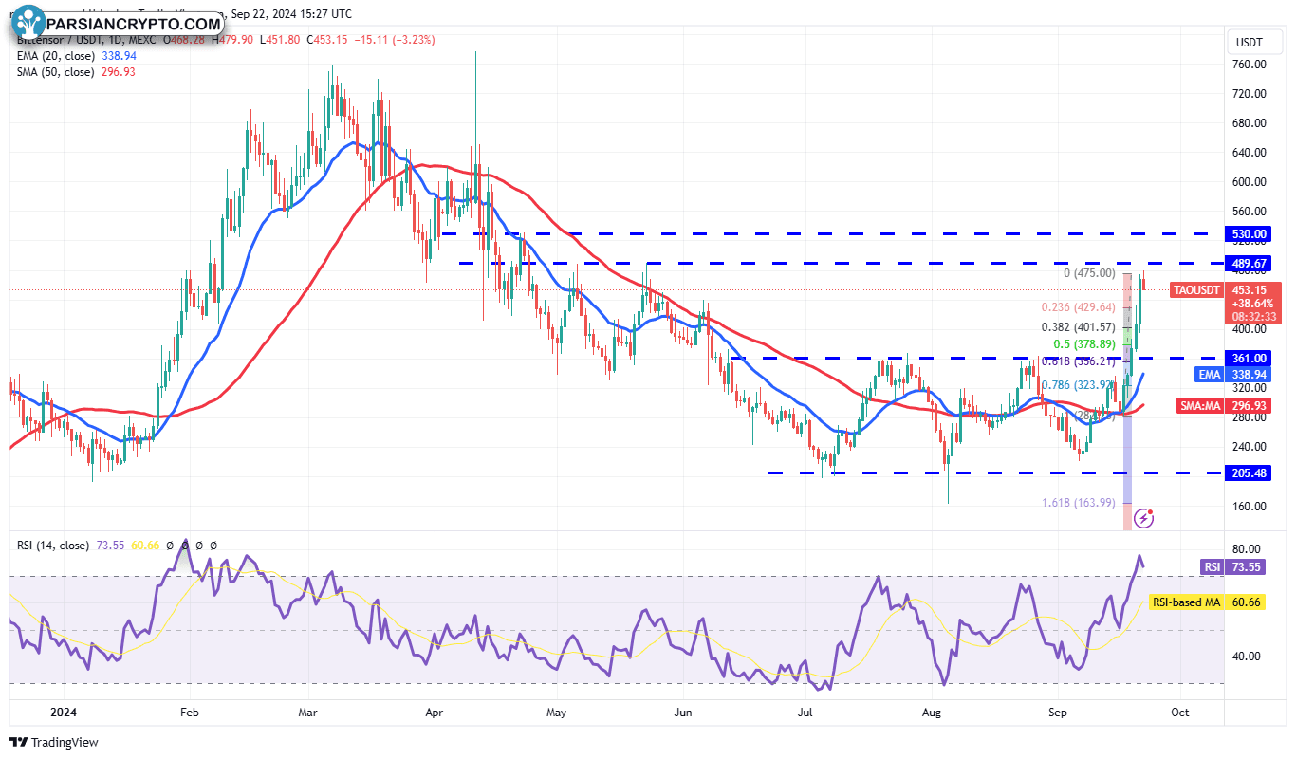Click the blue EMA tag on price scale
Image resolution: width=1296 pixels, height=759 pixels.
[1208, 375]
